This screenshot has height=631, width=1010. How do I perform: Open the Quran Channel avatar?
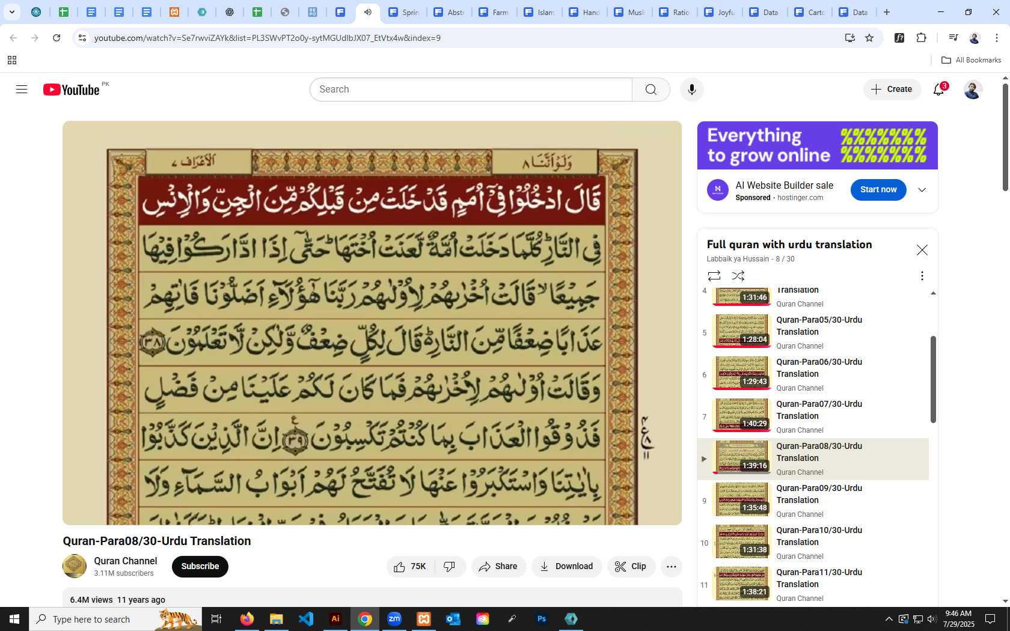75,566
